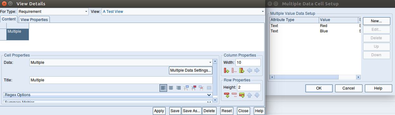Click the Reset button

click(227, 111)
